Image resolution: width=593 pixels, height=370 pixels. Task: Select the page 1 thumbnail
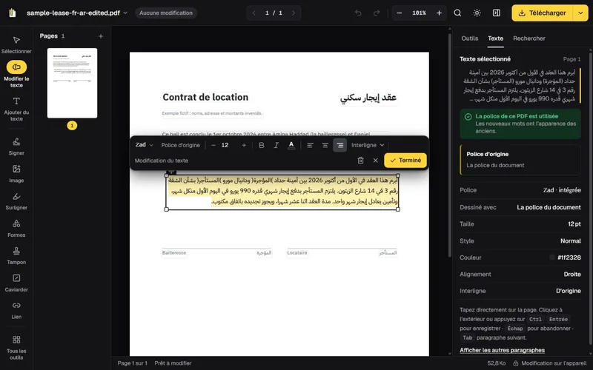(72, 83)
